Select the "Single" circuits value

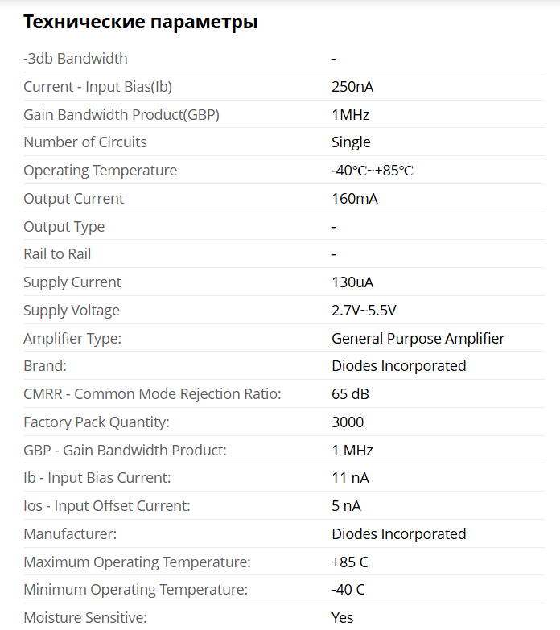[351, 142]
